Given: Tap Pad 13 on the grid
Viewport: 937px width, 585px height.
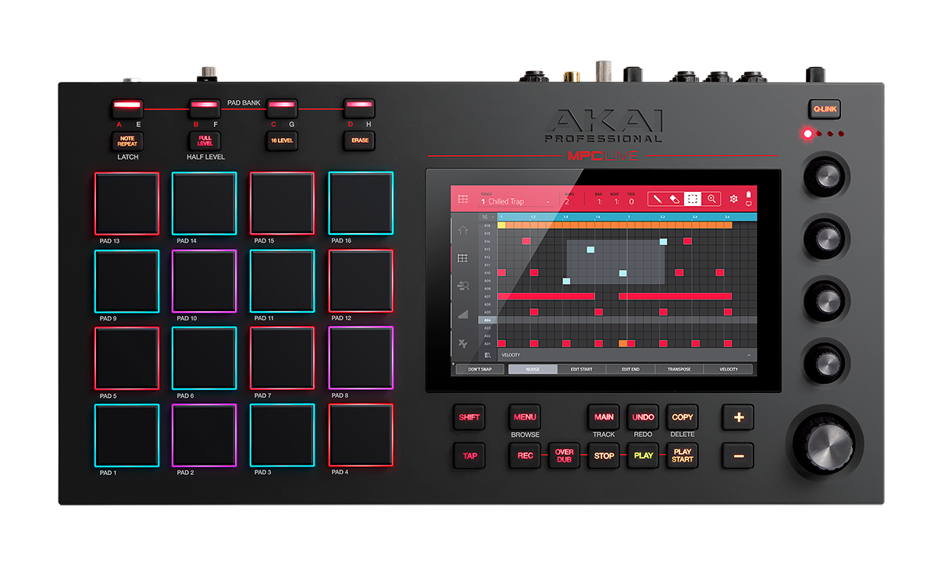Looking at the screenshot, I should [126, 204].
